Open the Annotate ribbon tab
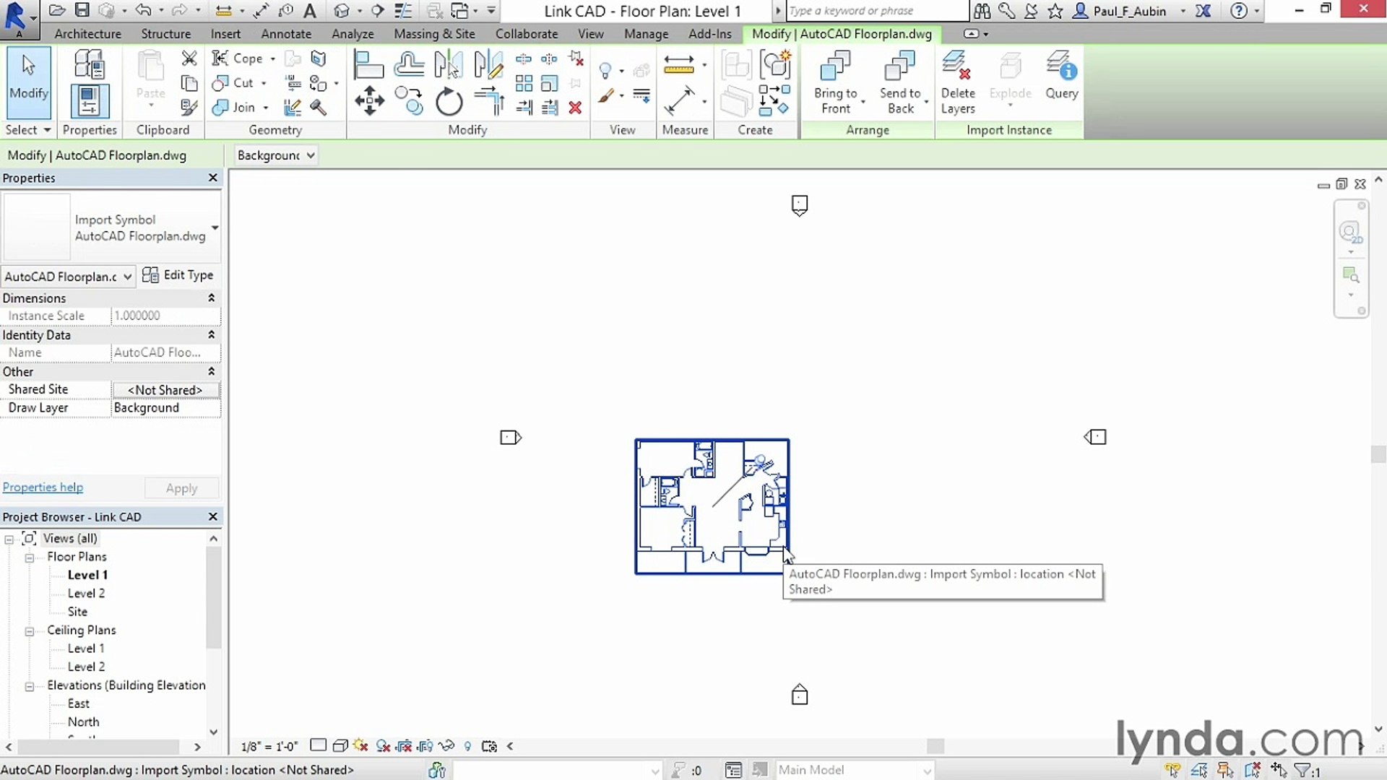 pos(286,34)
